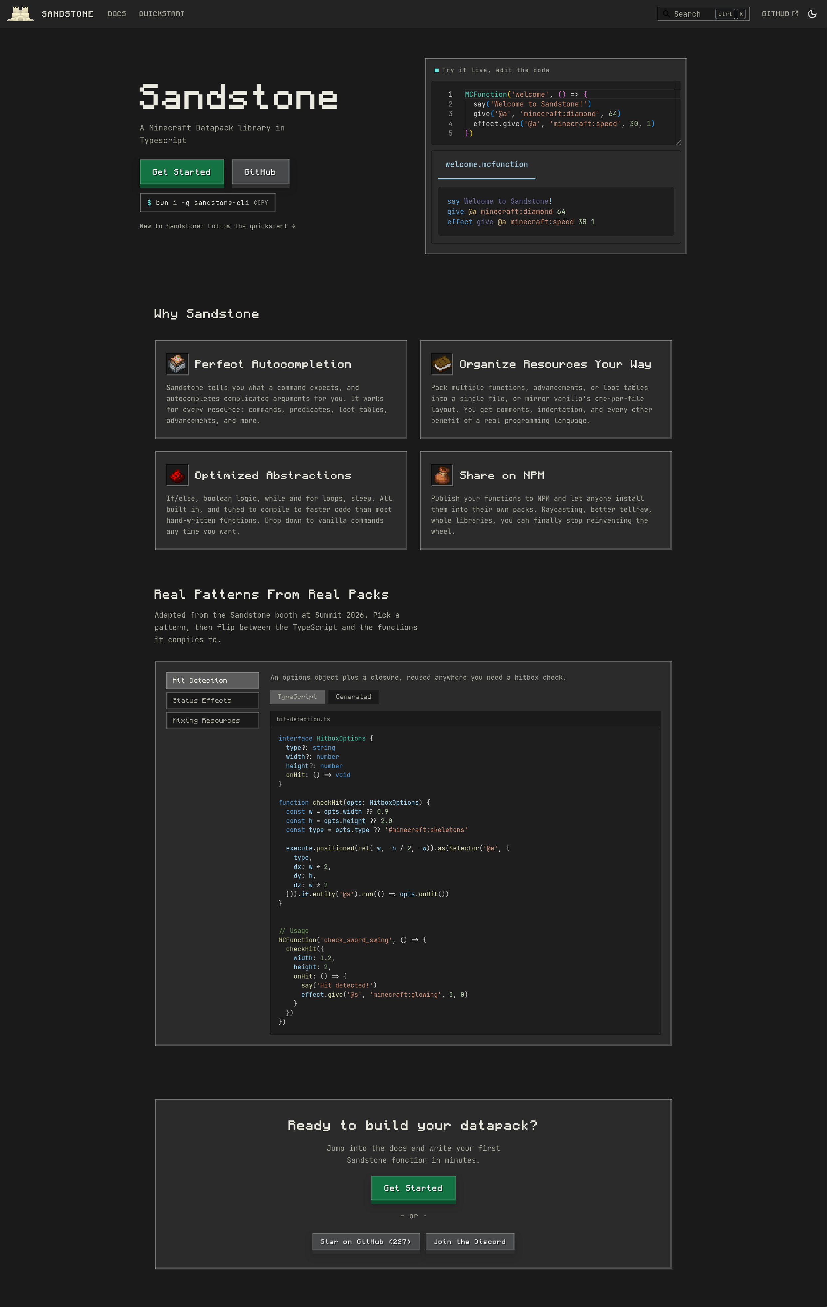Open the Quickstart nav item
This screenshot has width=827, height=1307.
pyautogui.click(x=162, y=14)
